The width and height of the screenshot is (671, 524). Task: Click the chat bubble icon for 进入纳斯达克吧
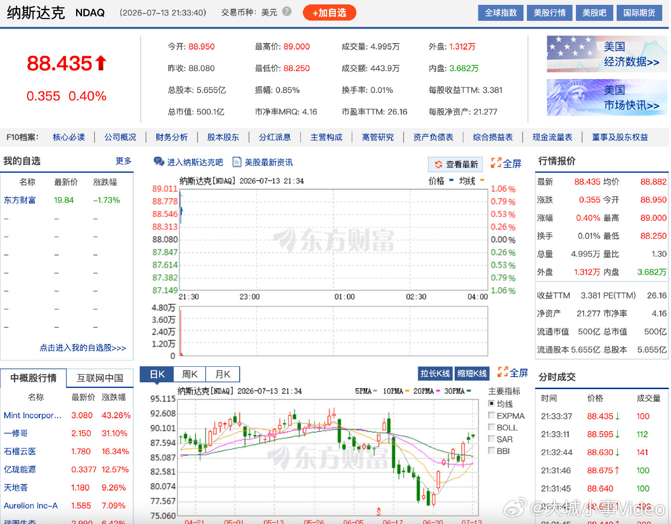point(159,162)
